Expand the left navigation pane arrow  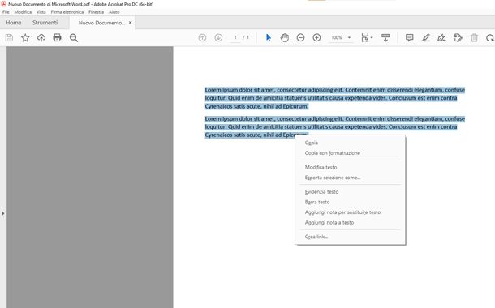pyautogui.click(x=3, y=213)
